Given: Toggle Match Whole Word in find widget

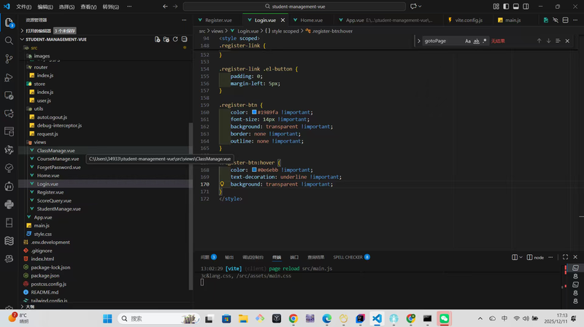Looking at the screenshot, I should point(477,41).
